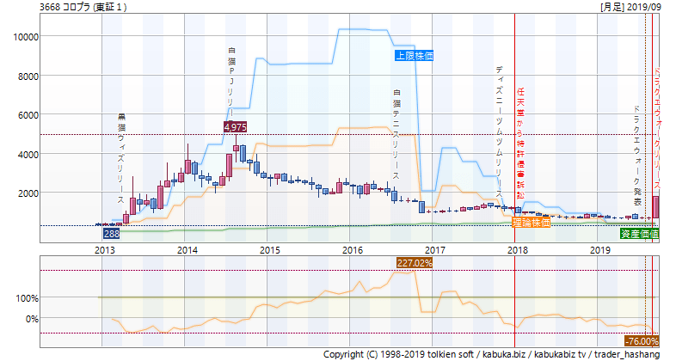Click the 2016 x-axis year label
This screenshot has height=361, width=676.
(x=353, y=250)
